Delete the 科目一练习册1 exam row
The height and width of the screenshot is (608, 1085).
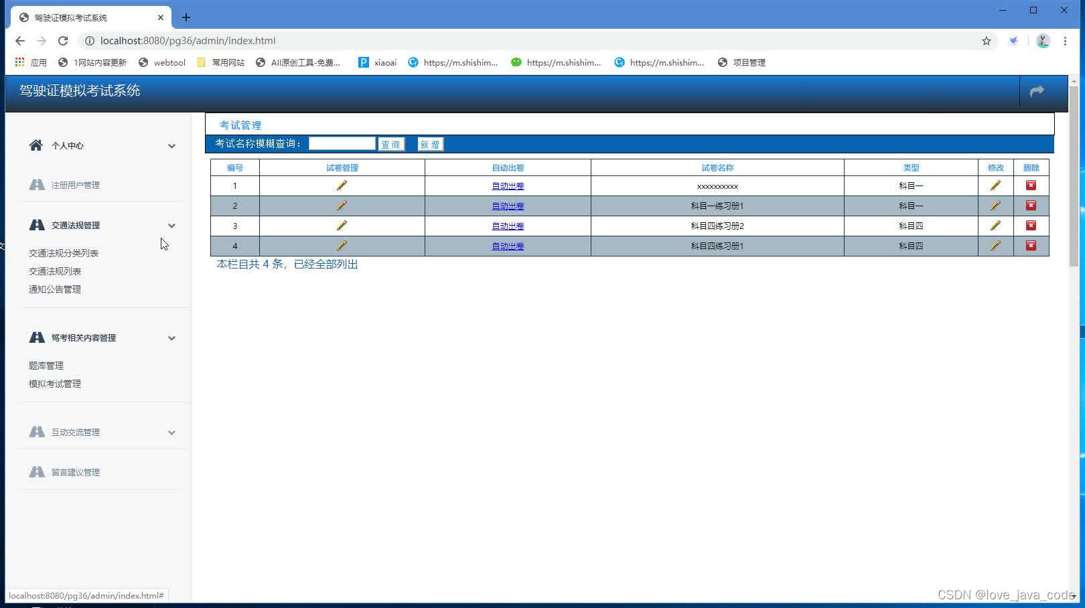coord(1031,206)
